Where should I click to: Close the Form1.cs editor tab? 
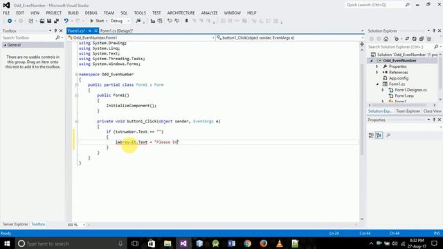[x=96, y=30]
